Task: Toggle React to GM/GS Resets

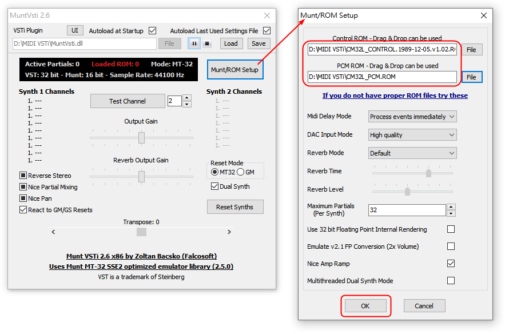Action: pyautogui.click(x=23, y=210)
